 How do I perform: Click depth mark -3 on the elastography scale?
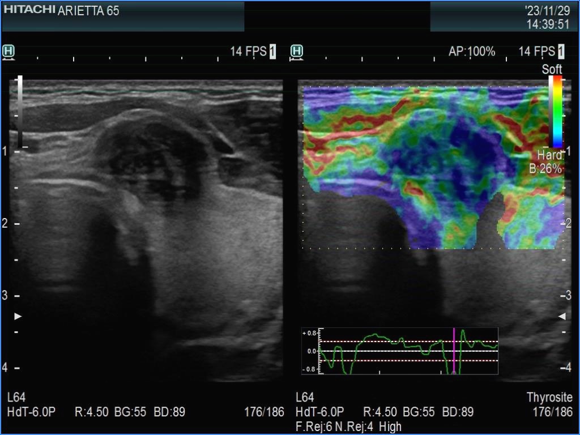566,296
